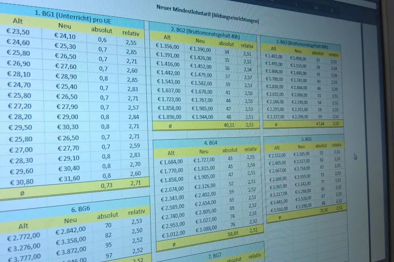Image resolution: width=394 pixels, height=262 pixels.
Task: Click the BG2 cell "€ 1.390,00"
Action: coord(200,50)
